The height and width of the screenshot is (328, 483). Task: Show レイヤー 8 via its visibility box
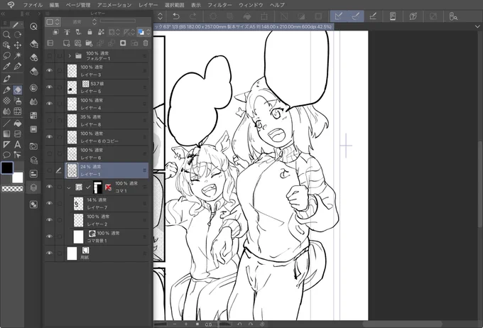point(49,121)
